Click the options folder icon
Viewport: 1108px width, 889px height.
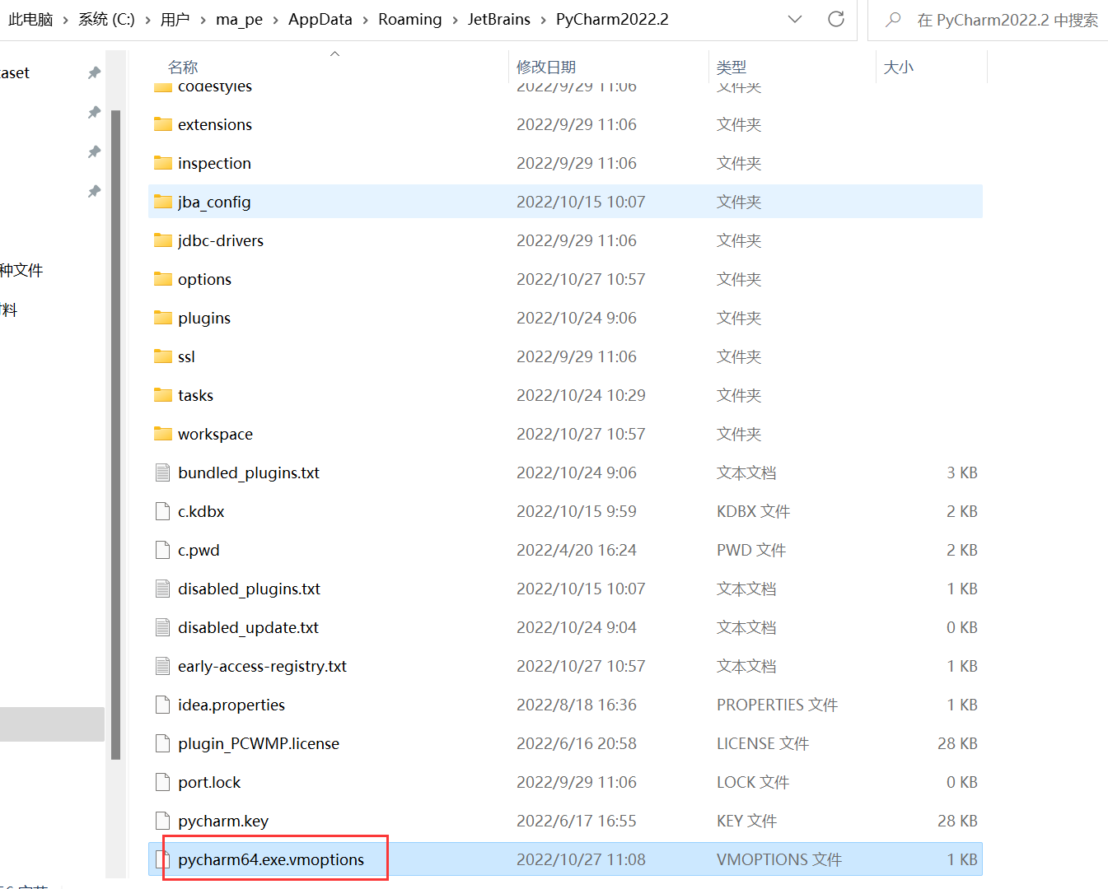point(163,279)
